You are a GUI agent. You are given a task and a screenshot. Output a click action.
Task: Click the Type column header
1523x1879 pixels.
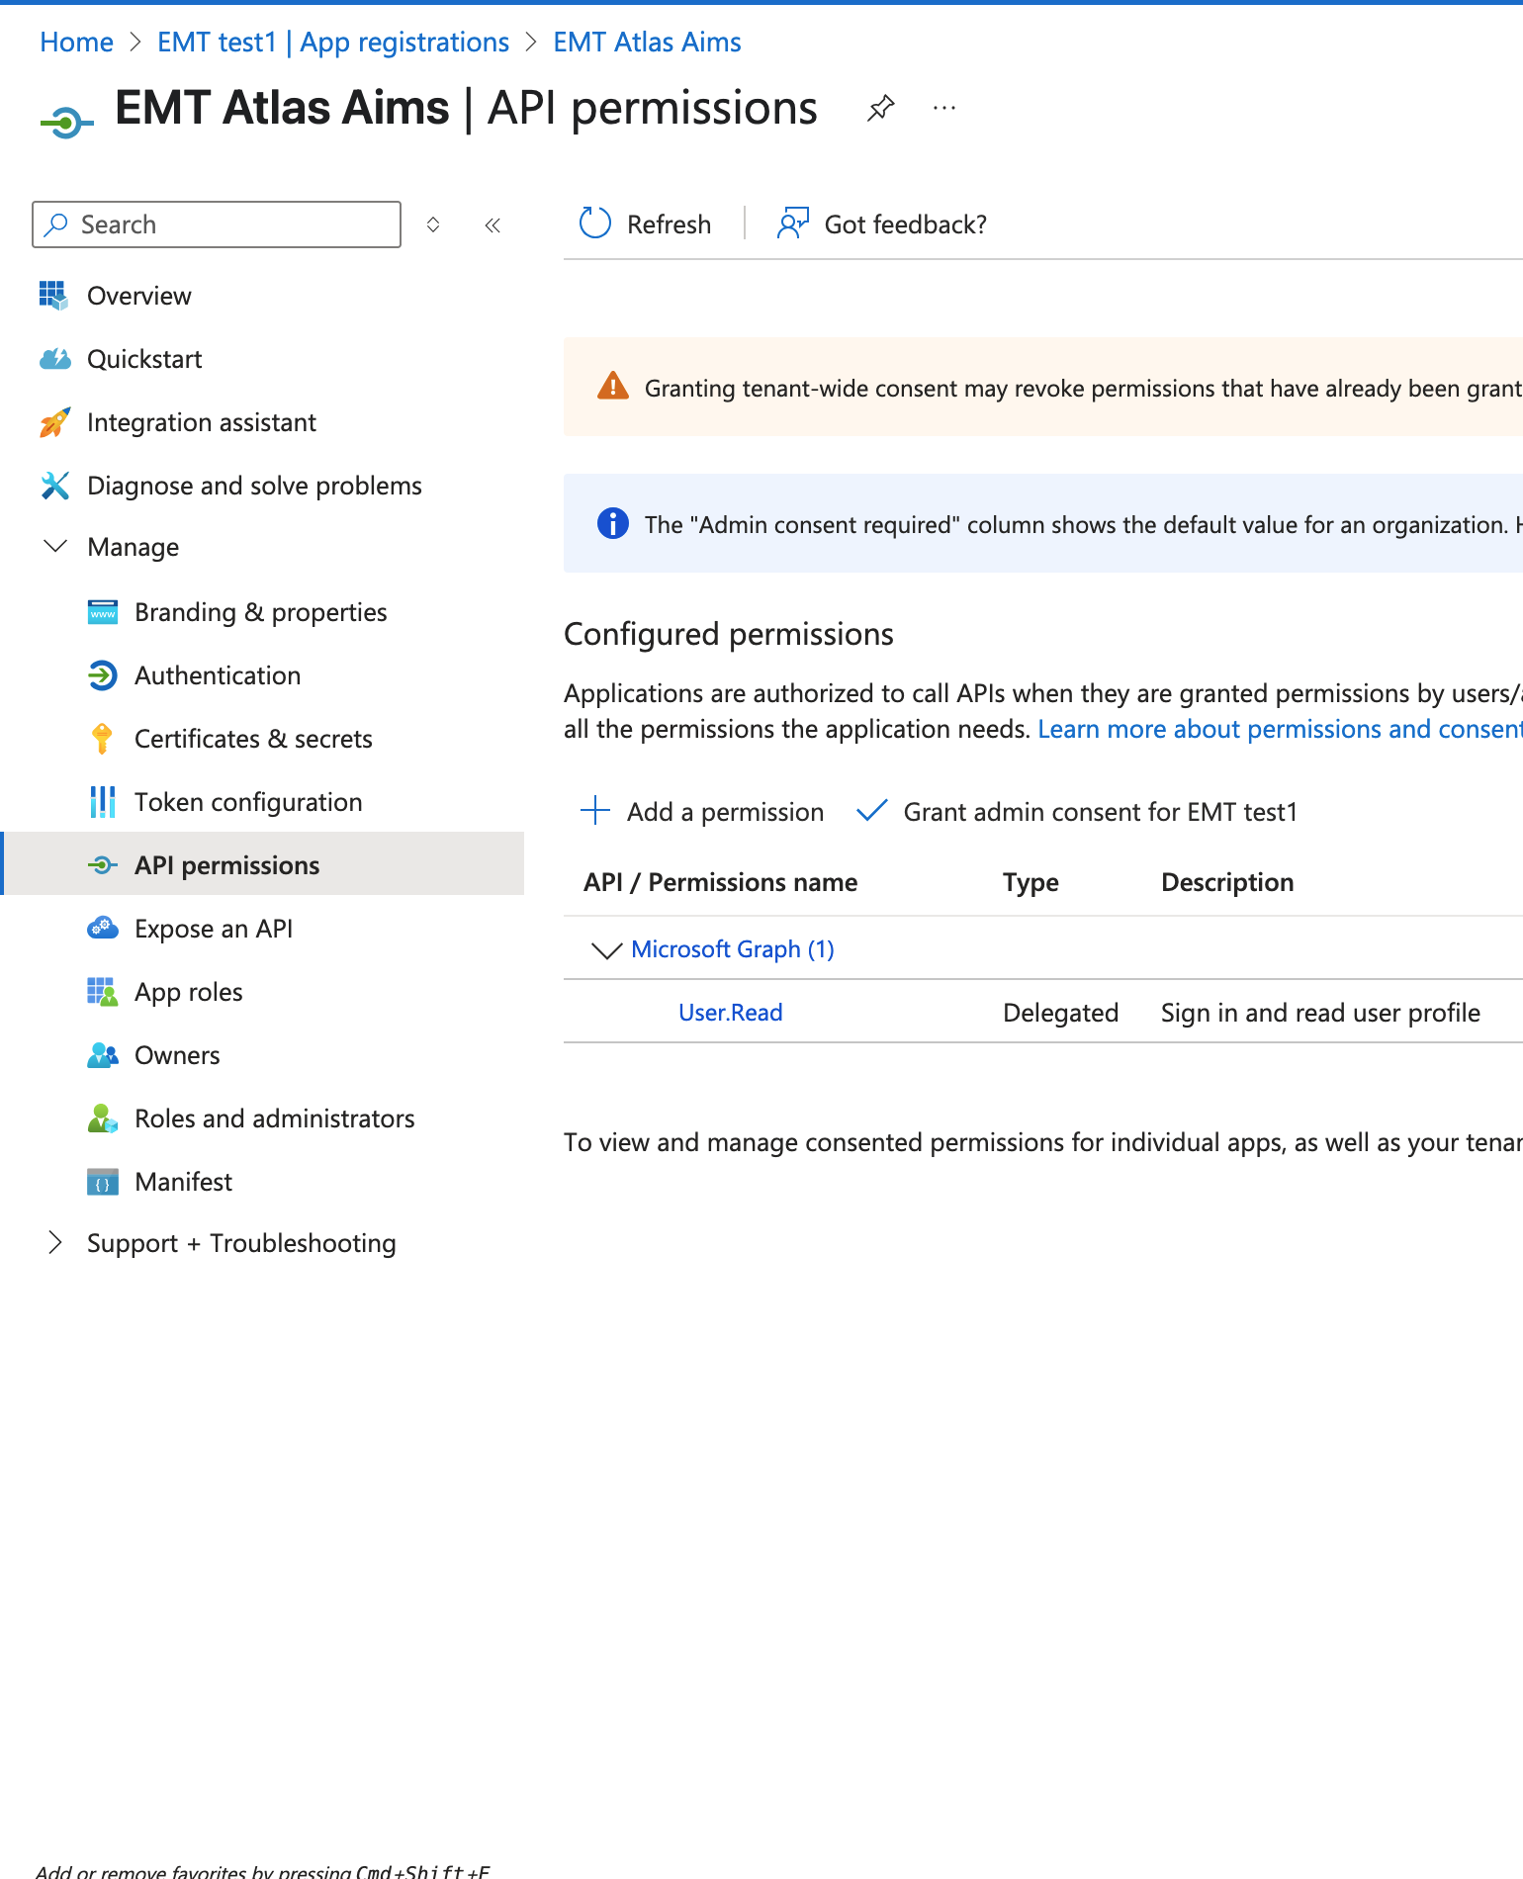point(1030,882)
